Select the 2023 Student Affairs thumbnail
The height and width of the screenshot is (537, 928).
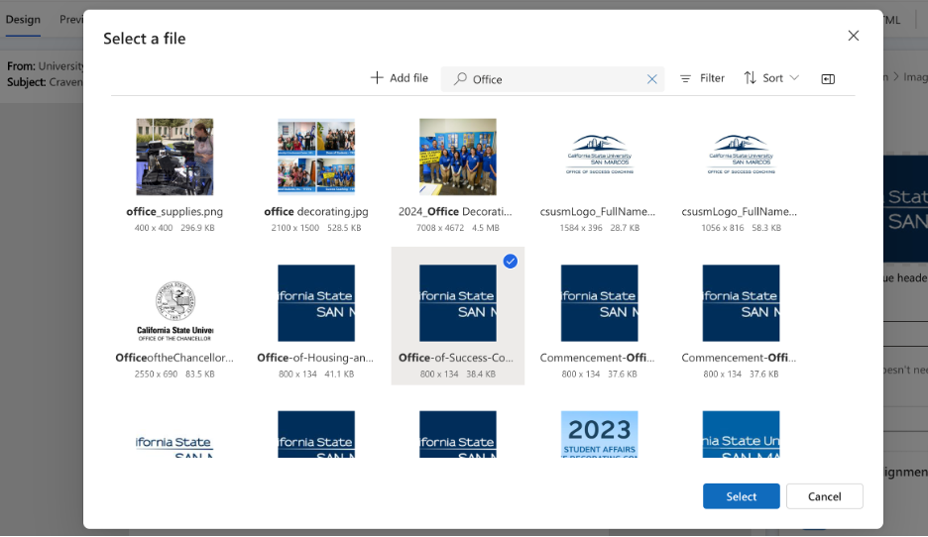click(600, 434)
